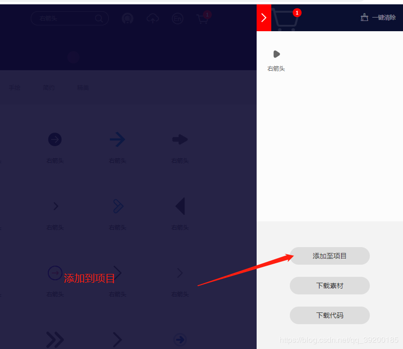
Task: Select the 简约 filter tab
Action: [x=49, y=88]
